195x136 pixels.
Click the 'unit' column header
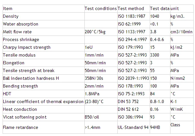[x=175, y=8]
